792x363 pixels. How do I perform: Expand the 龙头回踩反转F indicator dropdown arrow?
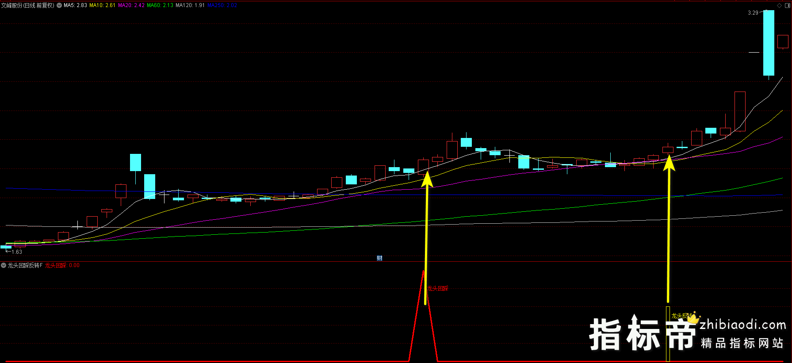[4, 265]
